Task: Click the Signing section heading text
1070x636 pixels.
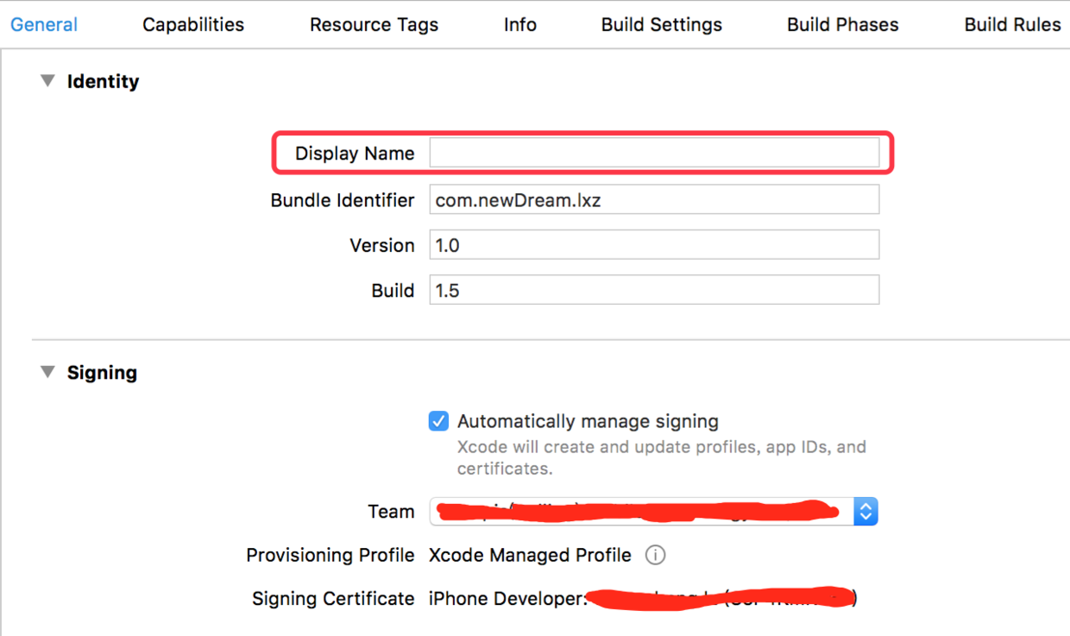Action: 102,373
